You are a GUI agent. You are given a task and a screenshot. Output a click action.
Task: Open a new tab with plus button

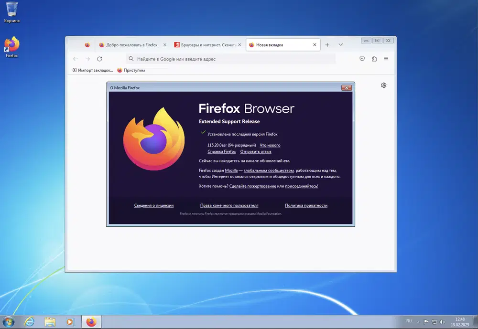(x=327, y=45)
